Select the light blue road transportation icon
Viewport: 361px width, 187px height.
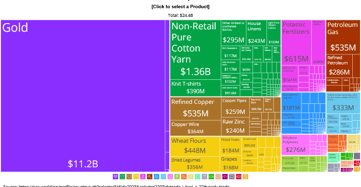[x=163, y=176]
